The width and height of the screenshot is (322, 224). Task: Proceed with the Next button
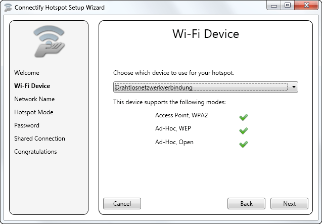(x=289, y=203)
